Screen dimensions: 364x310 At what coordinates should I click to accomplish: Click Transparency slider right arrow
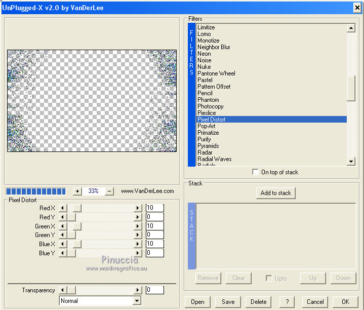137,290
